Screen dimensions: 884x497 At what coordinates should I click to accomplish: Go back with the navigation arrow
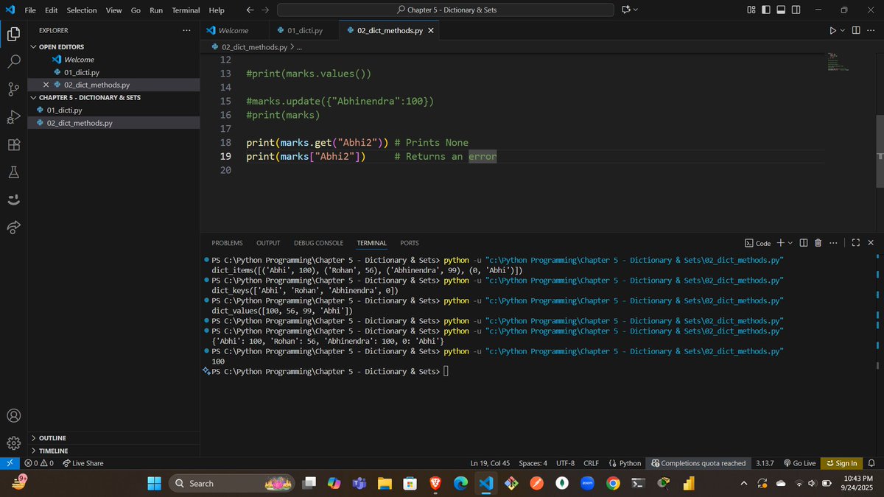click(x=250, y=10)
